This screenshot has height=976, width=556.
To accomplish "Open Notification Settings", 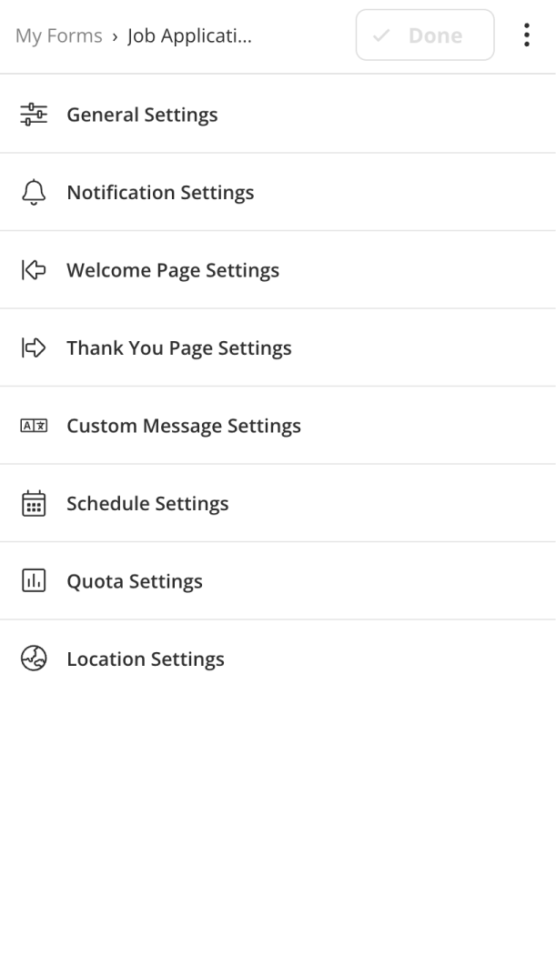I will (x=160, y=193).
